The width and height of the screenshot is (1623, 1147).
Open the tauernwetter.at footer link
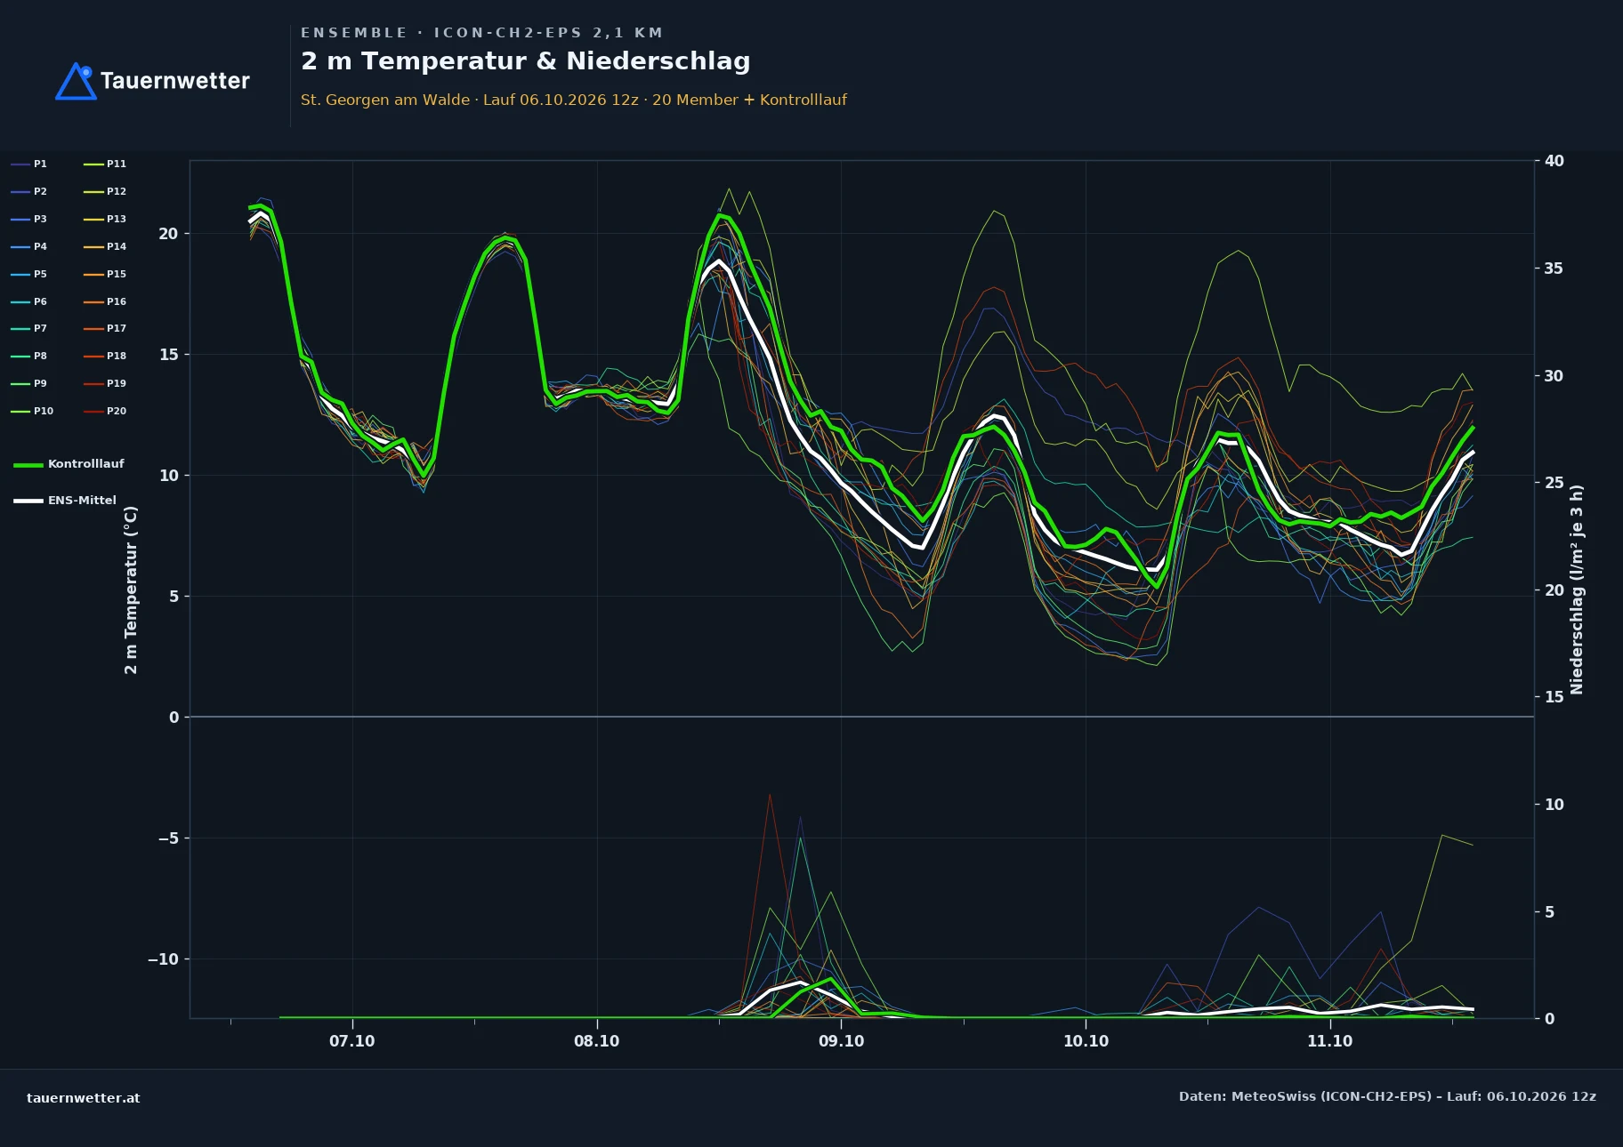(x=84, y=1098)
